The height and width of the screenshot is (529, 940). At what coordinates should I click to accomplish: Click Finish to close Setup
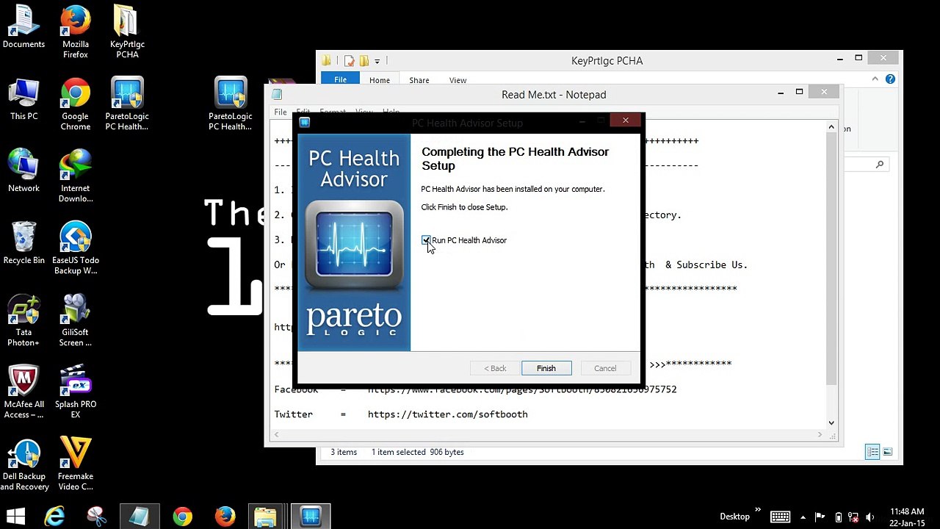click(x=546, y=368)
